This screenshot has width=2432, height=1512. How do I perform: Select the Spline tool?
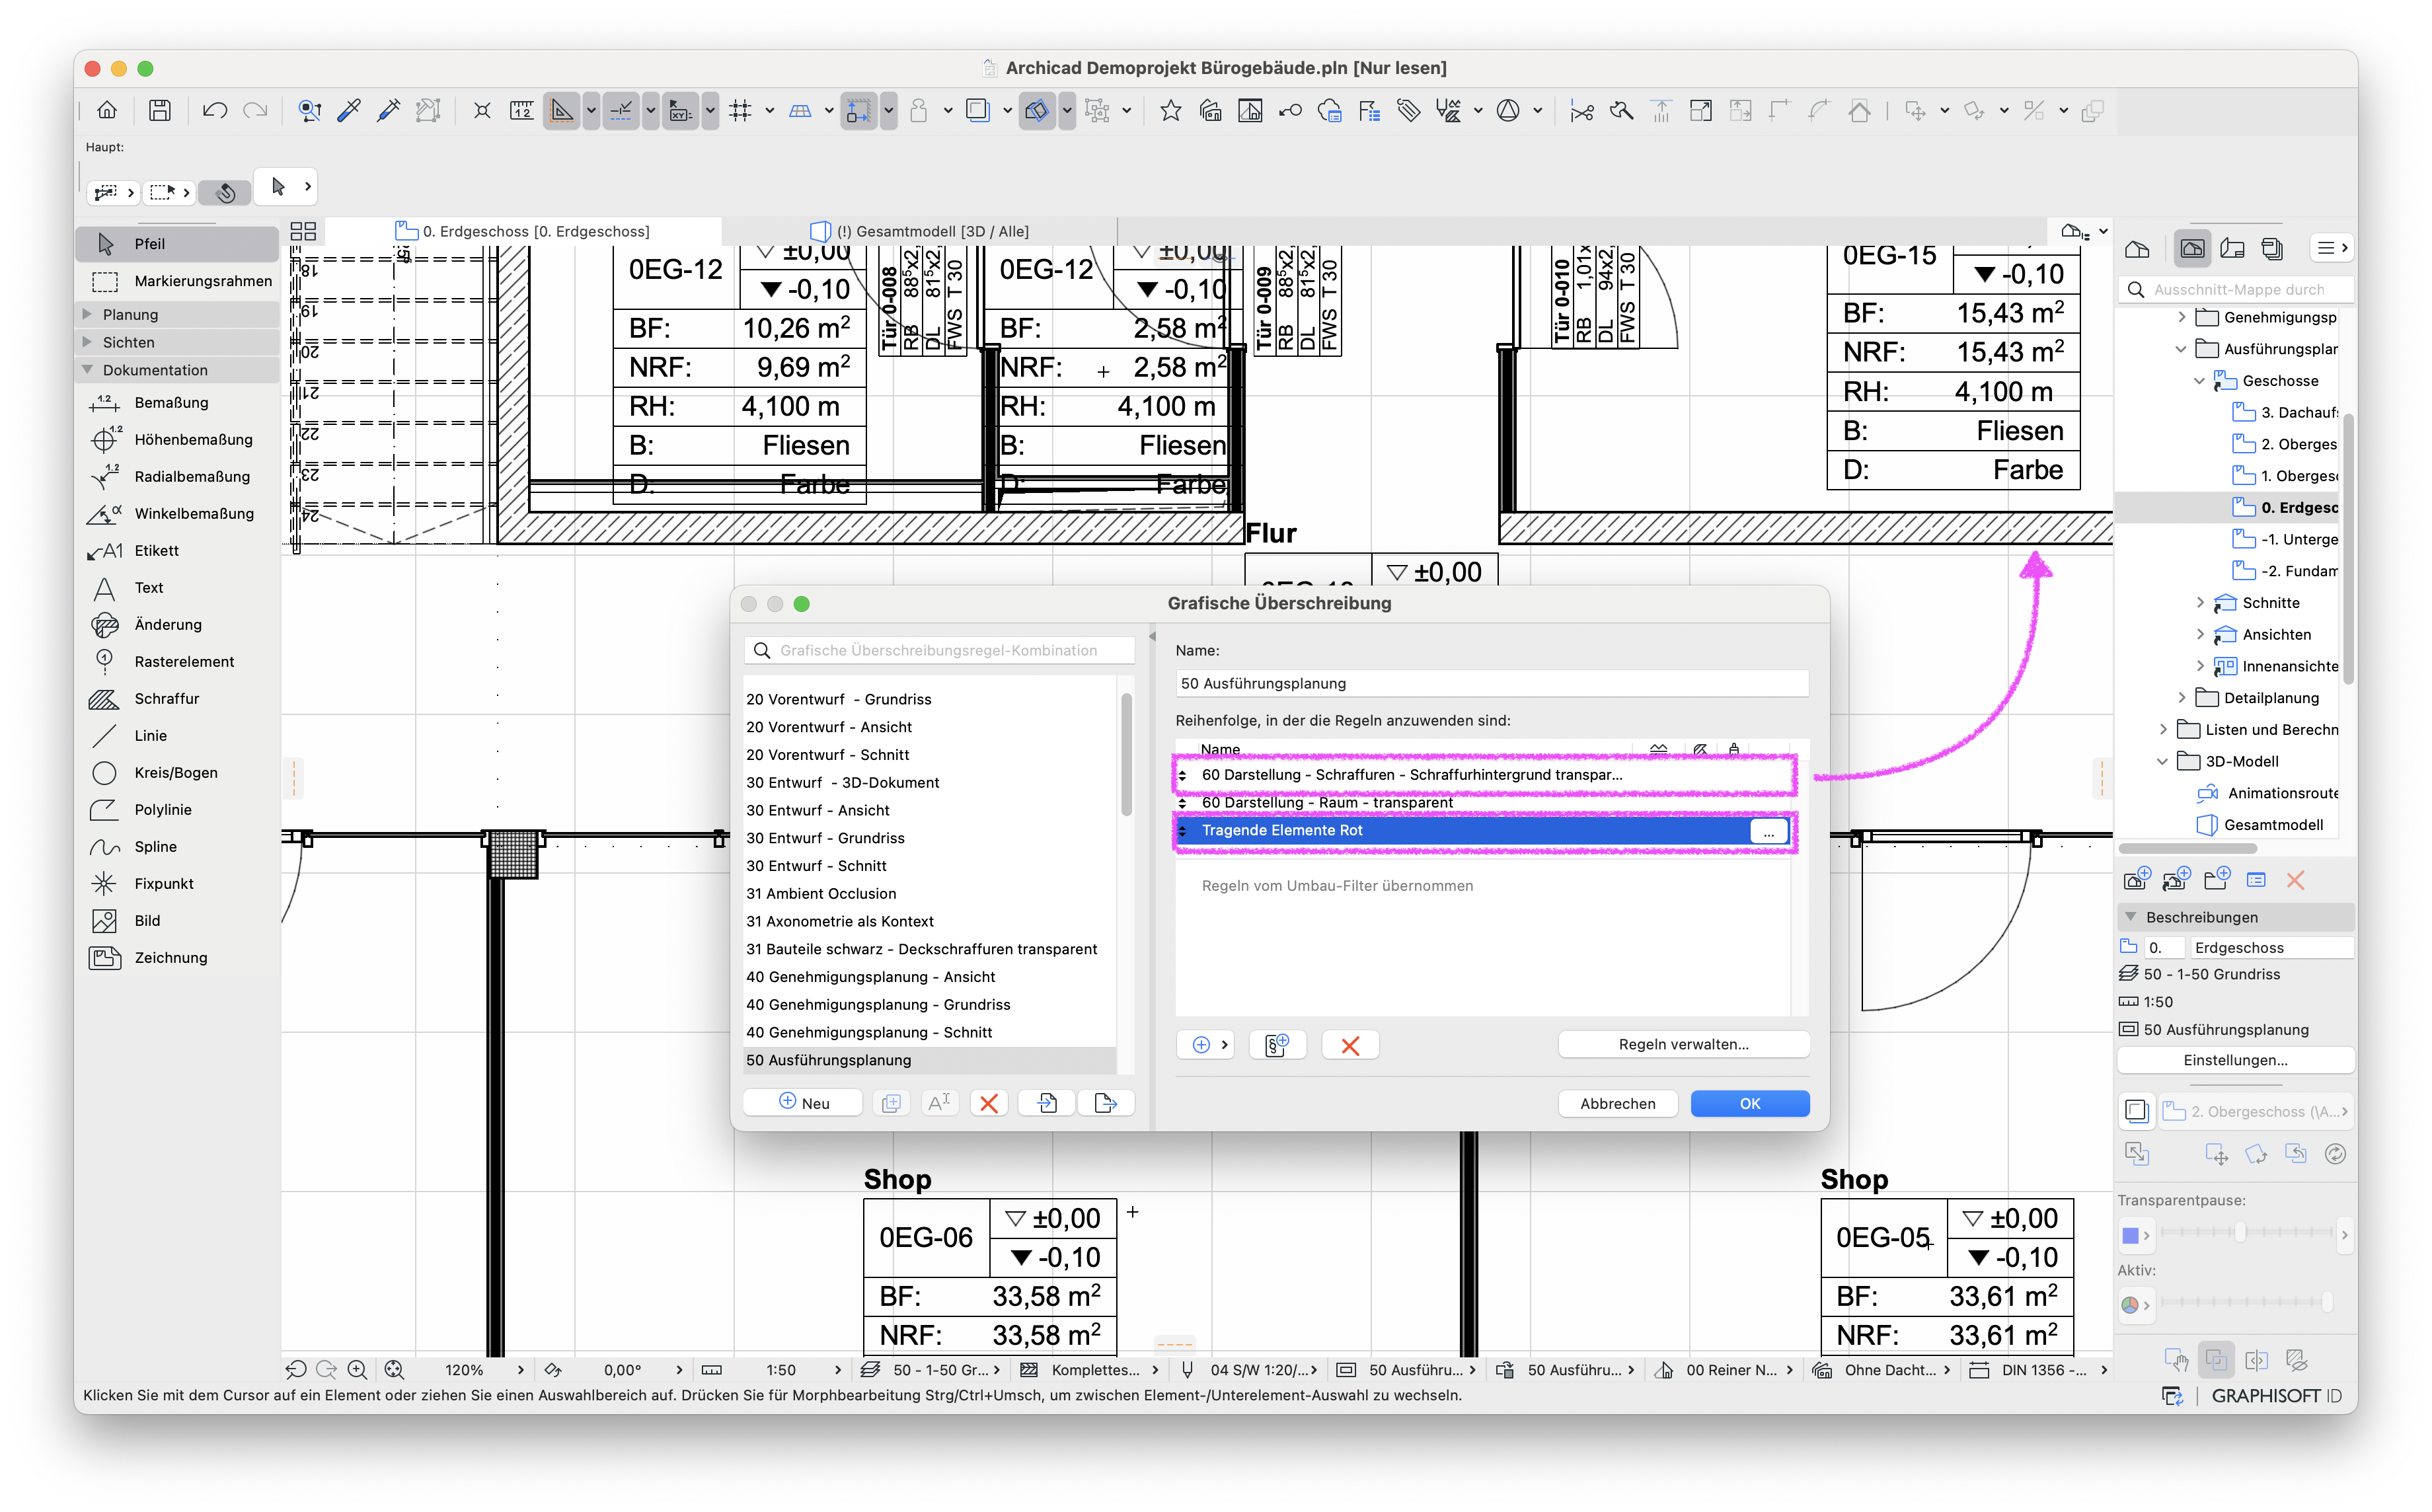click(x=177, y=846)
